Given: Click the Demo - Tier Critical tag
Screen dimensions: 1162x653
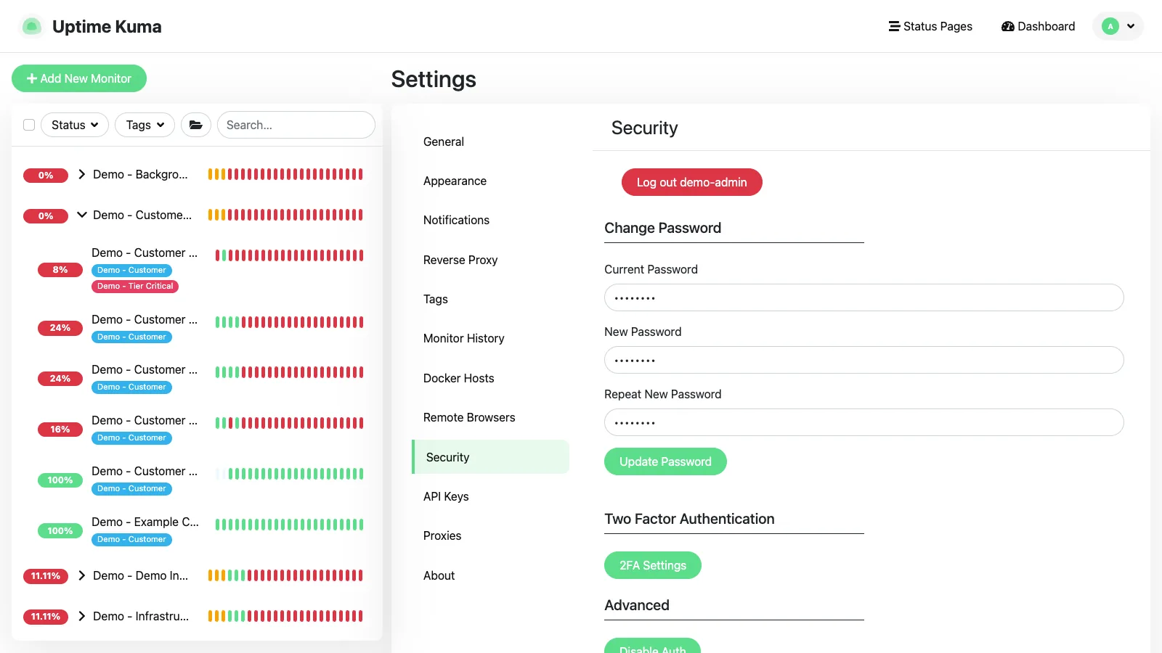Looking at the screenshot, I should tap(135, 286).
